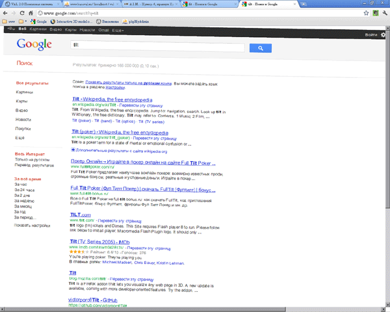Image resolution: width=390 pixels, height=312 pixels.
Task: Select Видео in the black top bar
Action: tap(56, 29)
